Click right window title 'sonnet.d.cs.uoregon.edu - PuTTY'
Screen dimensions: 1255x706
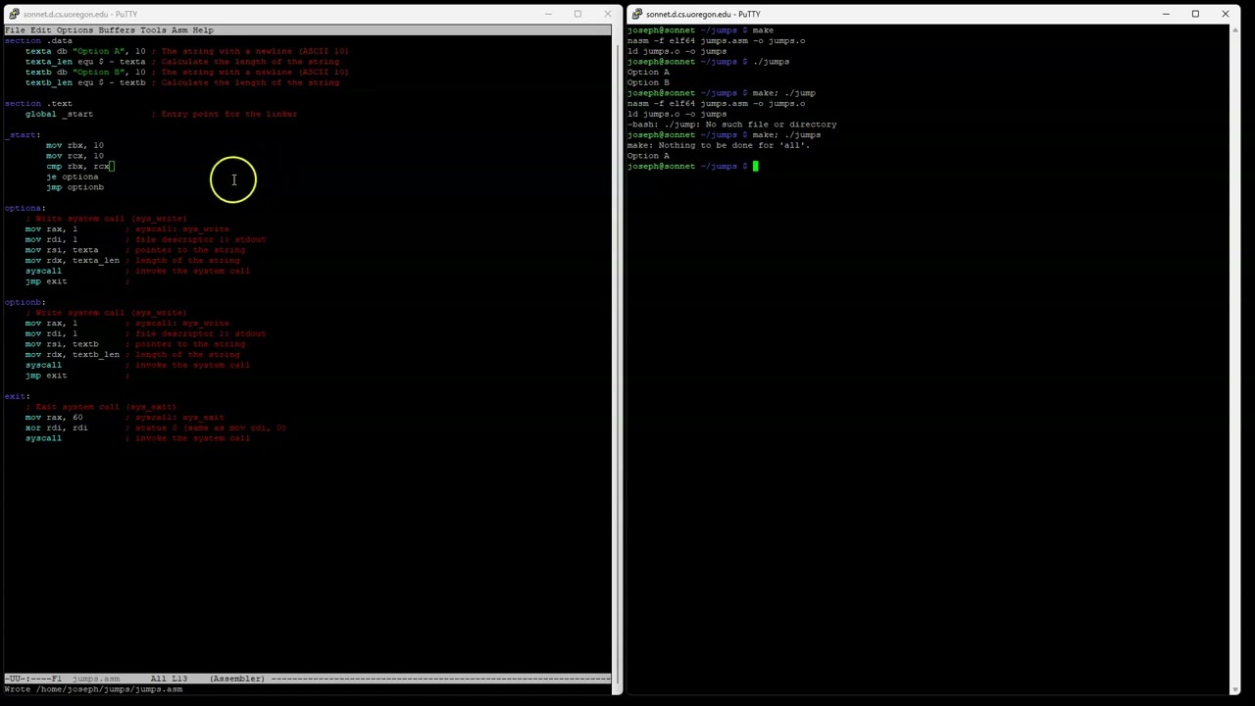703,14
